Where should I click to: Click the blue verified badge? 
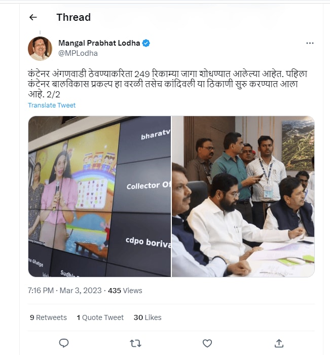[146, 43]
